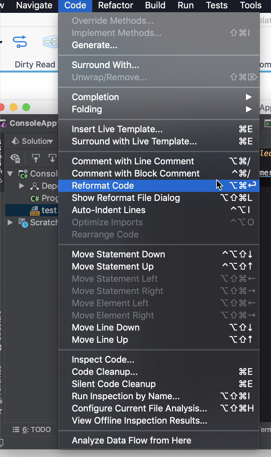Expand the Scratches tree node
This screenshot has width=271, height=457.
10,222
